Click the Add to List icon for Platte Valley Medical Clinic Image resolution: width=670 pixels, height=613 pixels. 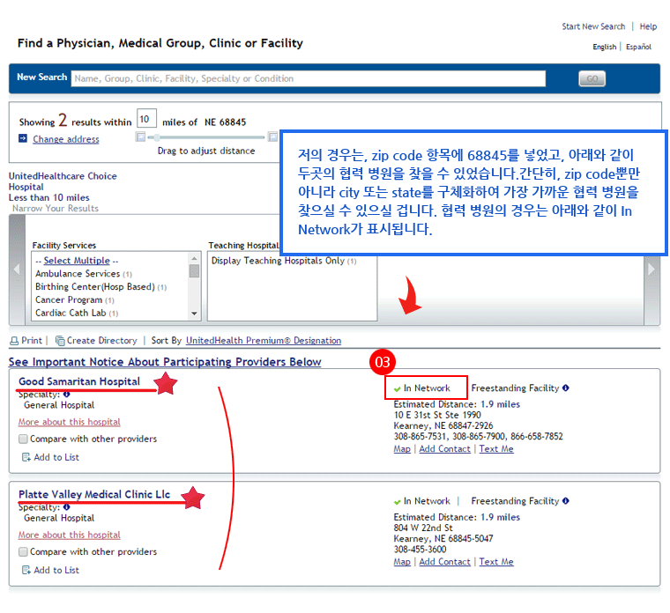[26, 570]
